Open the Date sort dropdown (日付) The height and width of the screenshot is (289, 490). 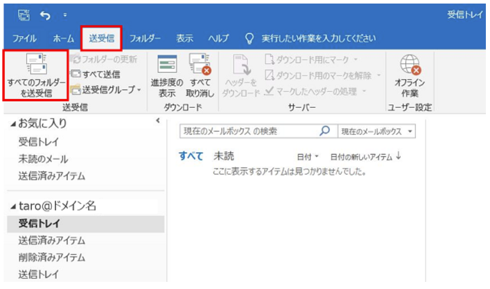(308, 157)
